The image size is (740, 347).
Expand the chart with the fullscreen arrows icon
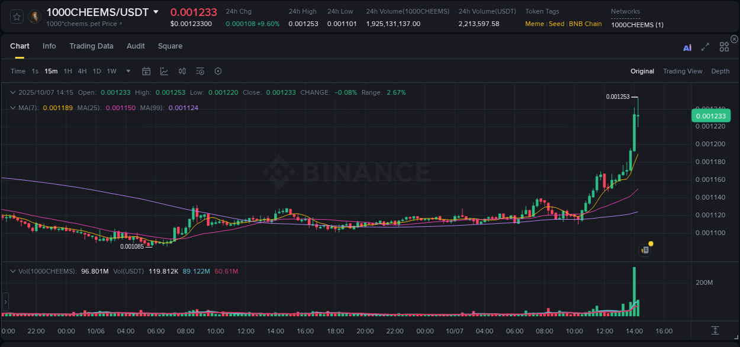(x=705, y=46)
